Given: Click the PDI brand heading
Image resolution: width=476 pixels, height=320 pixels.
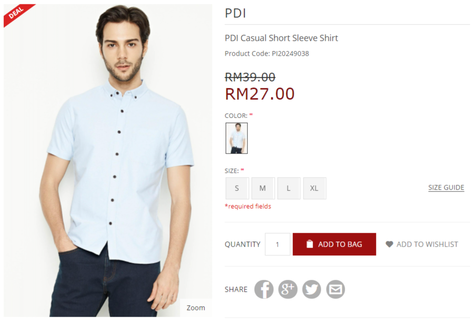Looking at the screenshot, I should click(x=235, y=13).
